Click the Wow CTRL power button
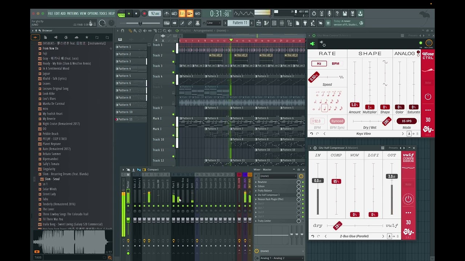Screen dimensions: 465x261 pyautogui.click(x=428, y=97)
